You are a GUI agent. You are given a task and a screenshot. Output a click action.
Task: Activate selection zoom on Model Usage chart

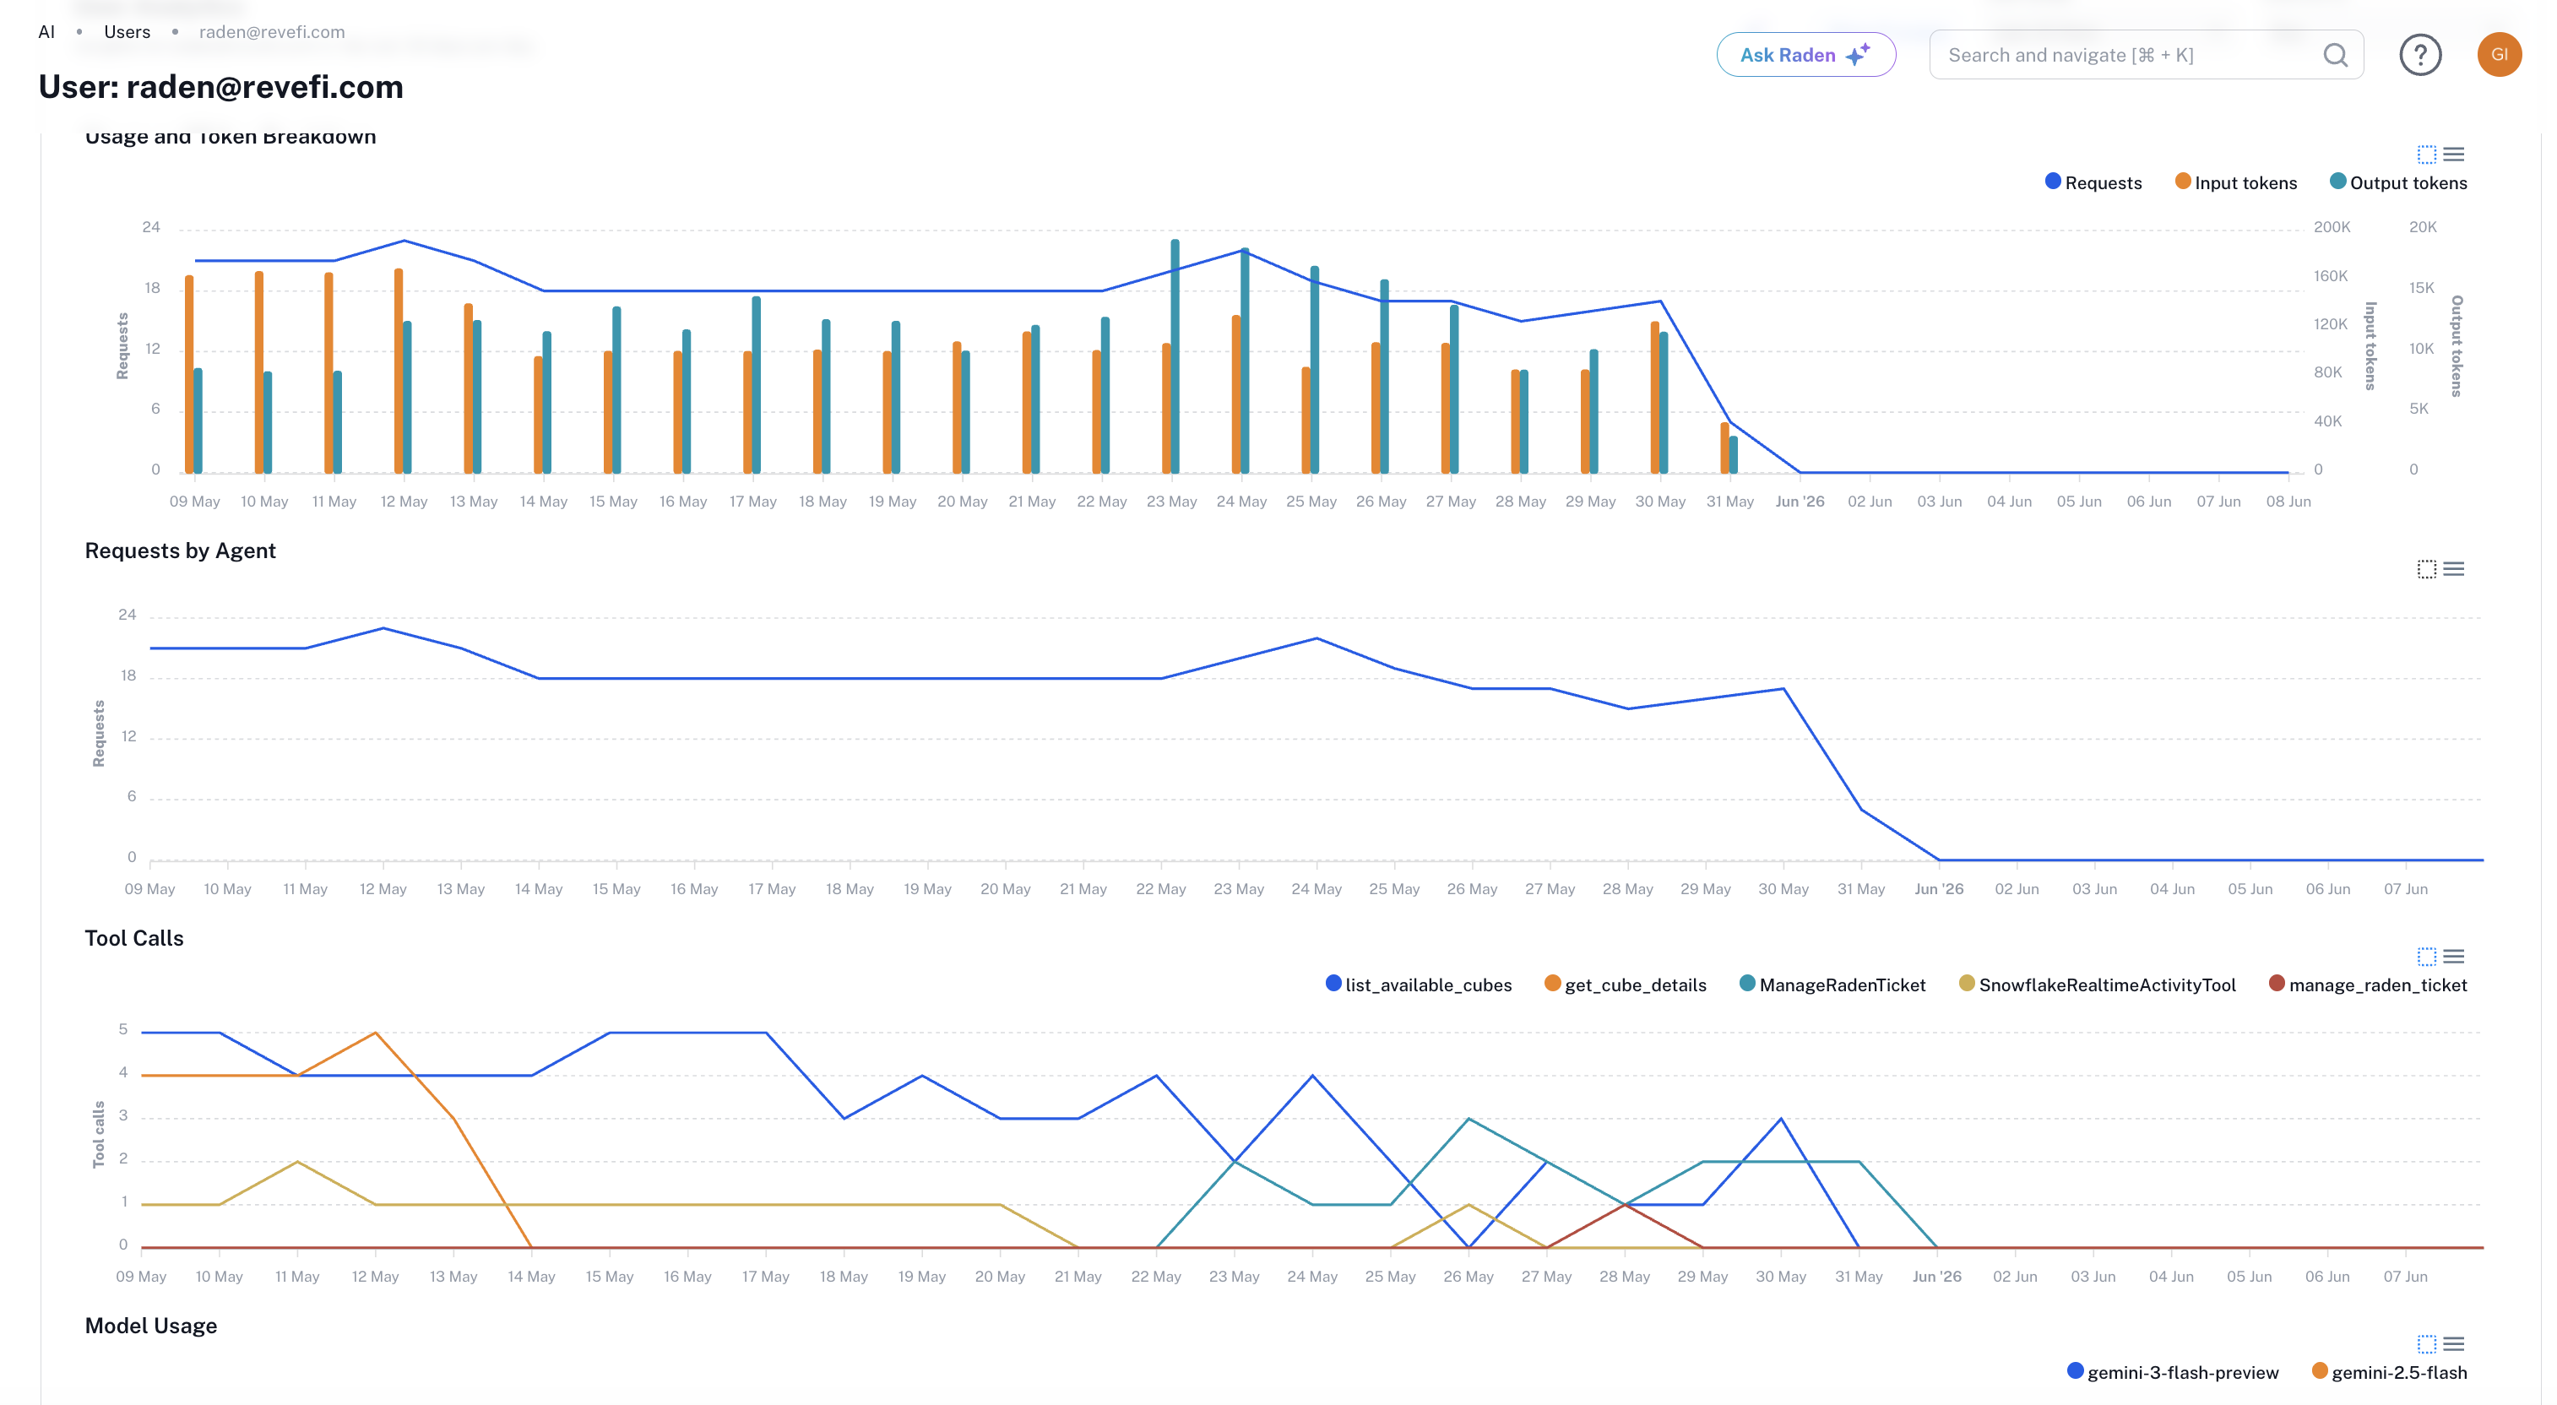pyautogui.click(x=2426, y=1343)
